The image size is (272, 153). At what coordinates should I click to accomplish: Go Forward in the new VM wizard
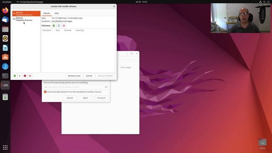(101, 98)
